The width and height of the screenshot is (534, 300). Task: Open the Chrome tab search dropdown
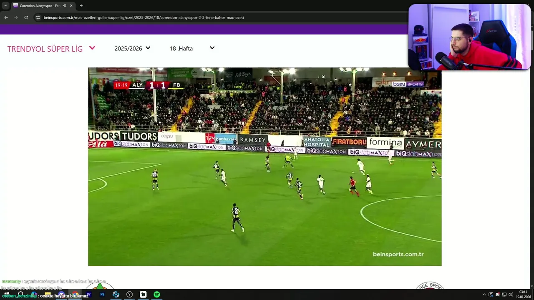pos(5,5)
